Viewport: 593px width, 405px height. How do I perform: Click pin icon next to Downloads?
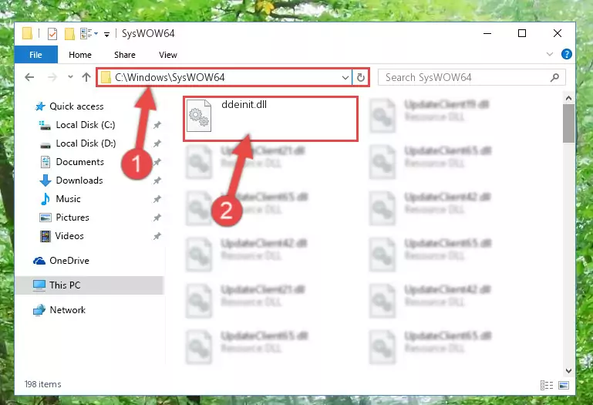tap(157, 181)
